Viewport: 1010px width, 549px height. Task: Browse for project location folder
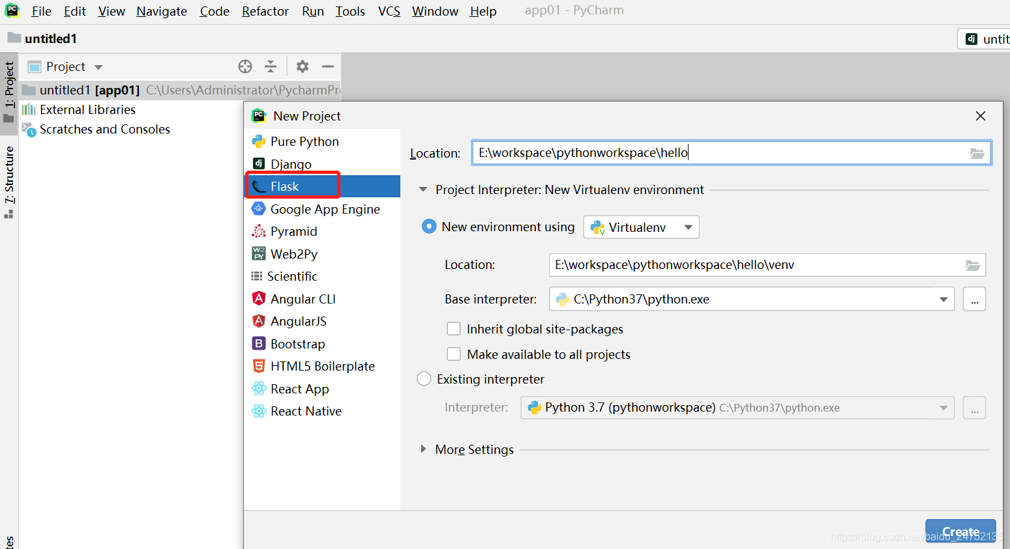[977, 153]
